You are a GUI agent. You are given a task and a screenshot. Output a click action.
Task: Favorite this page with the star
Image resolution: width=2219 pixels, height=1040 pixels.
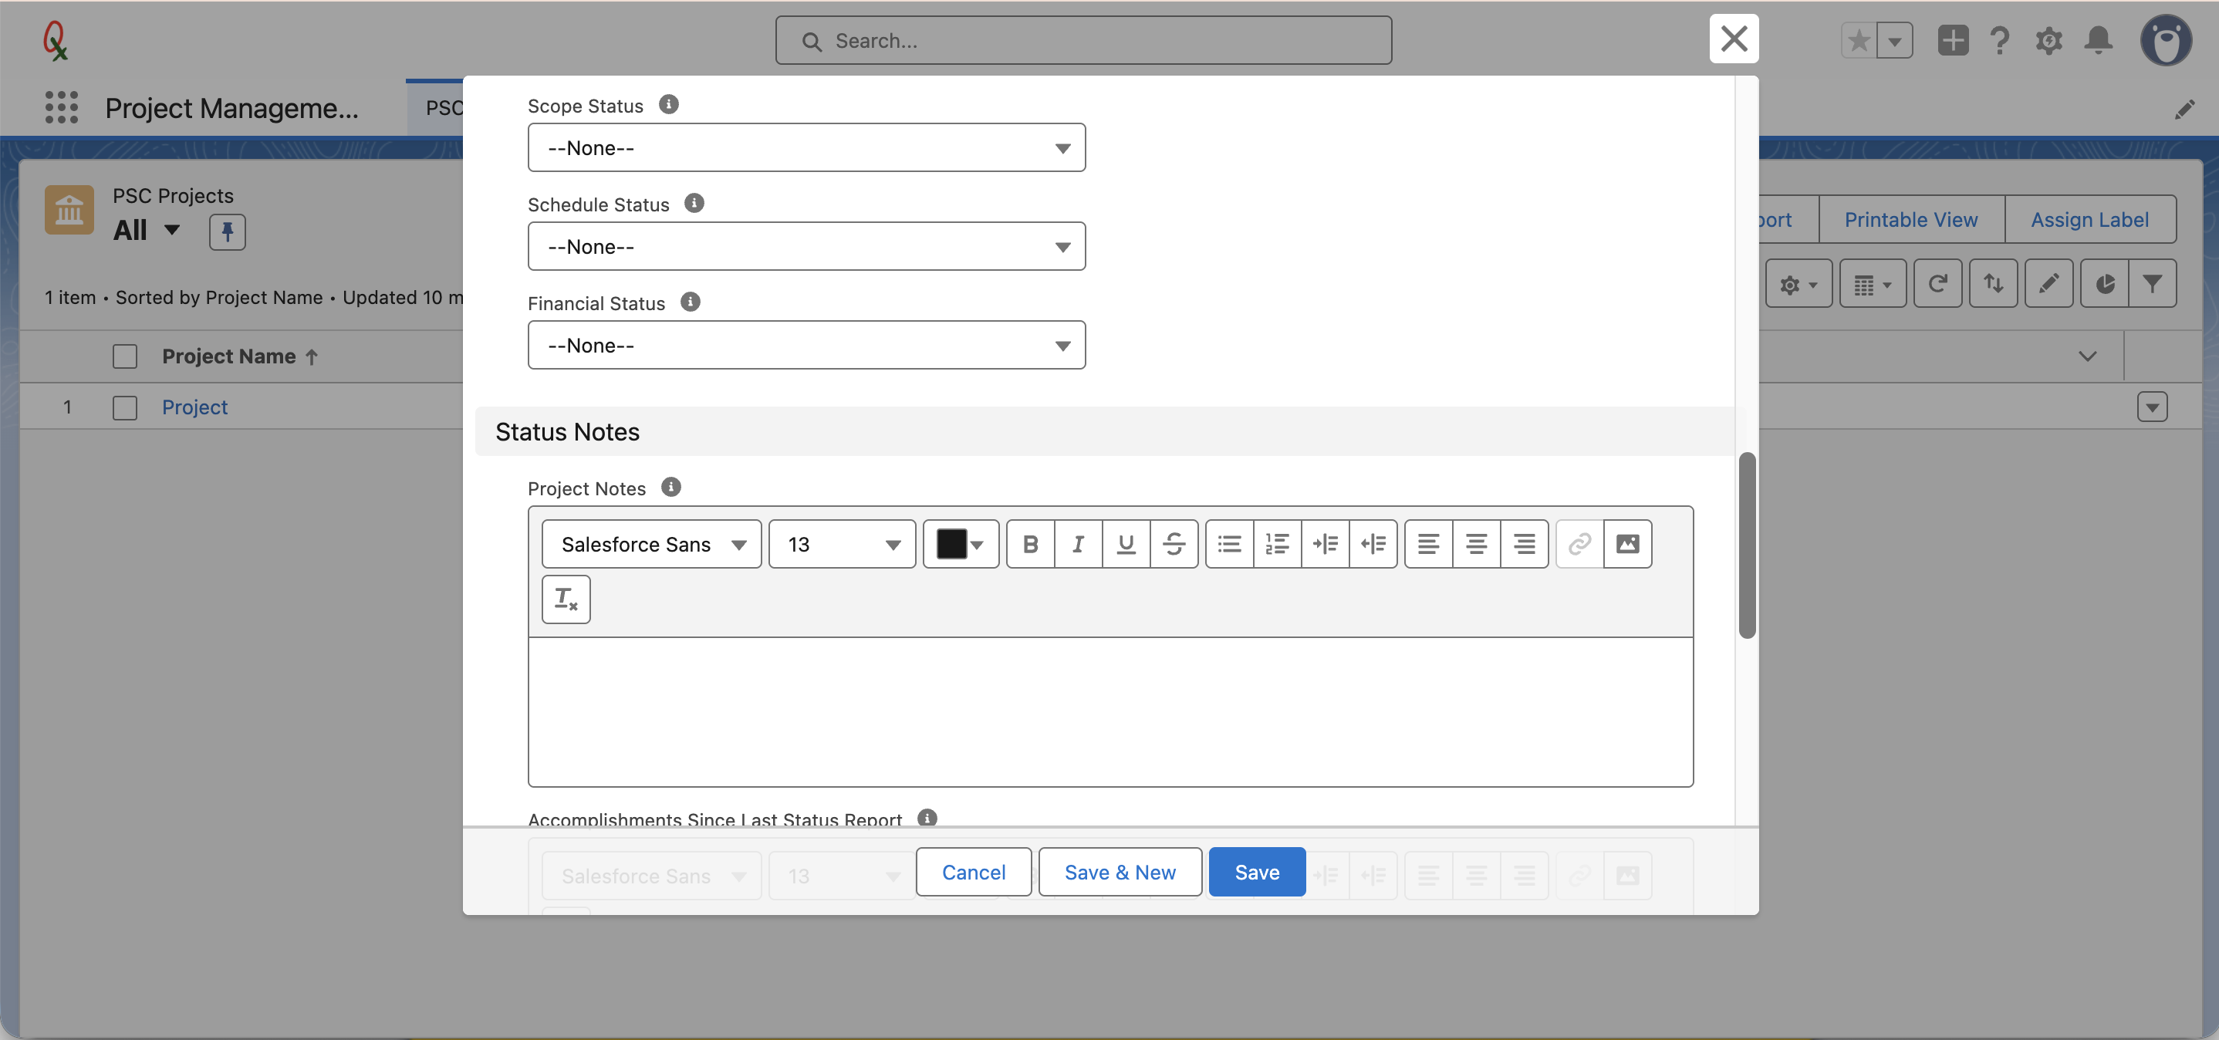pyautogui.click(x=1859, y=40)
